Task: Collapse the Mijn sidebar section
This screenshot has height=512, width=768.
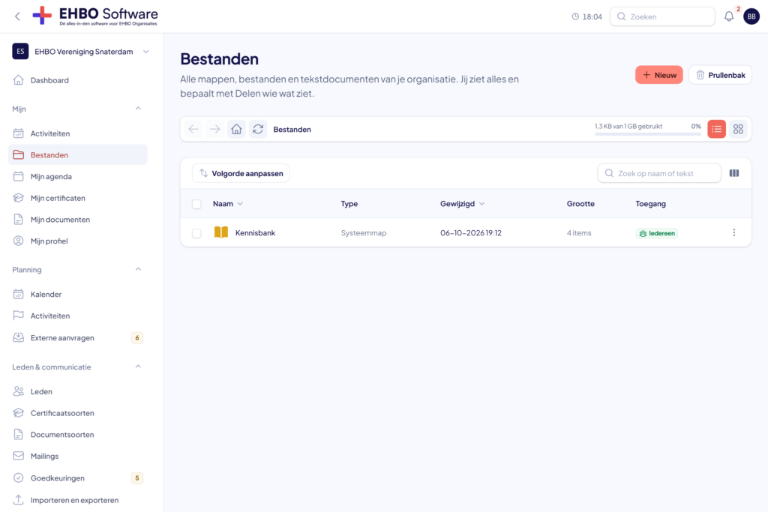Action: click(x=138, y=109)
